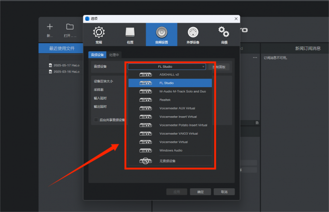
Task: Switch to the 处理中 tab
Action: [114, 55]
